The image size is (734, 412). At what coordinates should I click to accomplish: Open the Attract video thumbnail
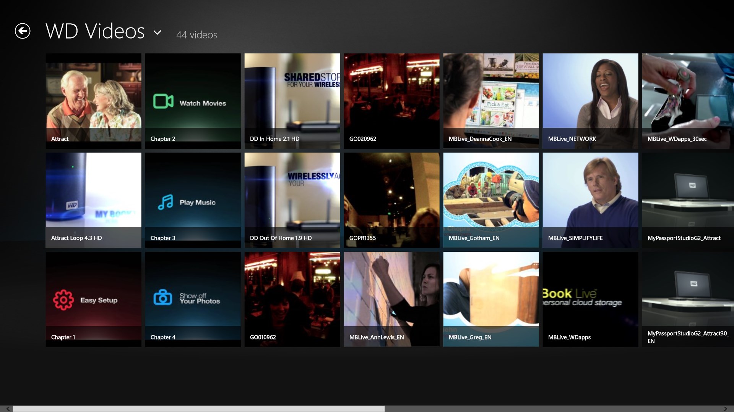click(93, 101)
